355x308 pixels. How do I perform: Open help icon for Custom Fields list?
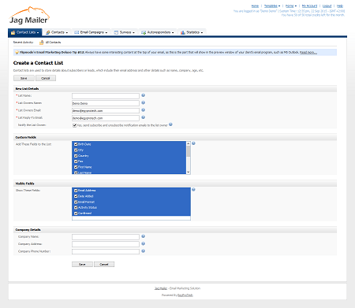(x=193, y=143)
